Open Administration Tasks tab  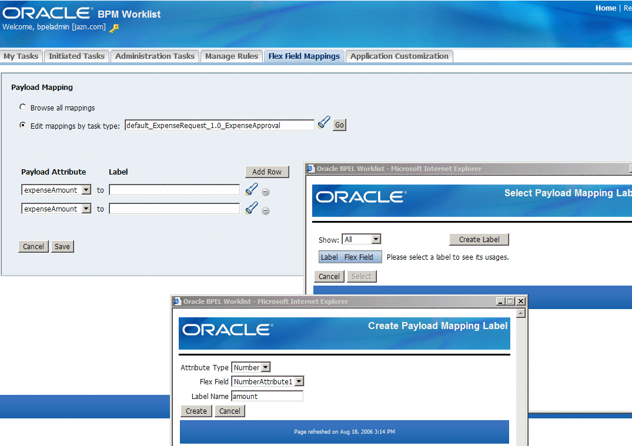point(155,56)
